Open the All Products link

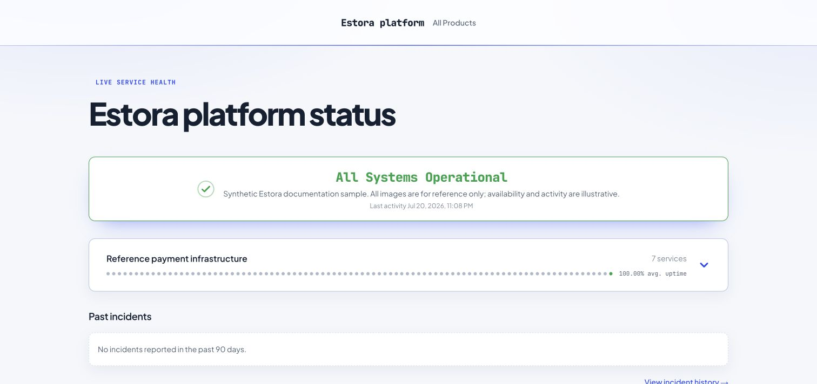(x=454, y=23)
